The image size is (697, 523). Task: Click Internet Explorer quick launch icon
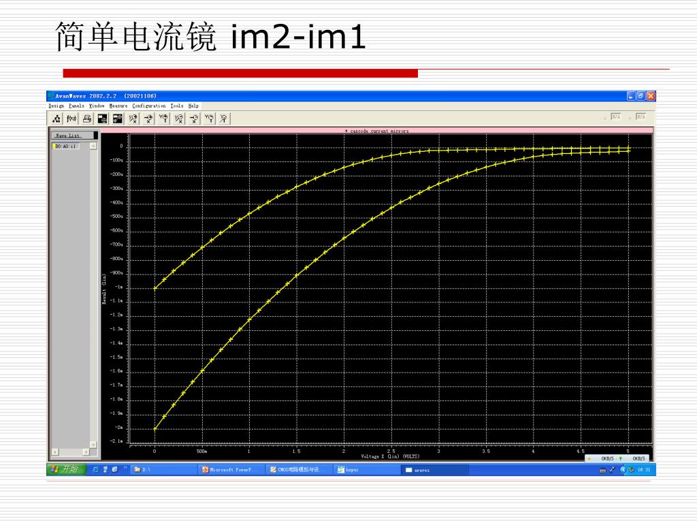(95, 470)
